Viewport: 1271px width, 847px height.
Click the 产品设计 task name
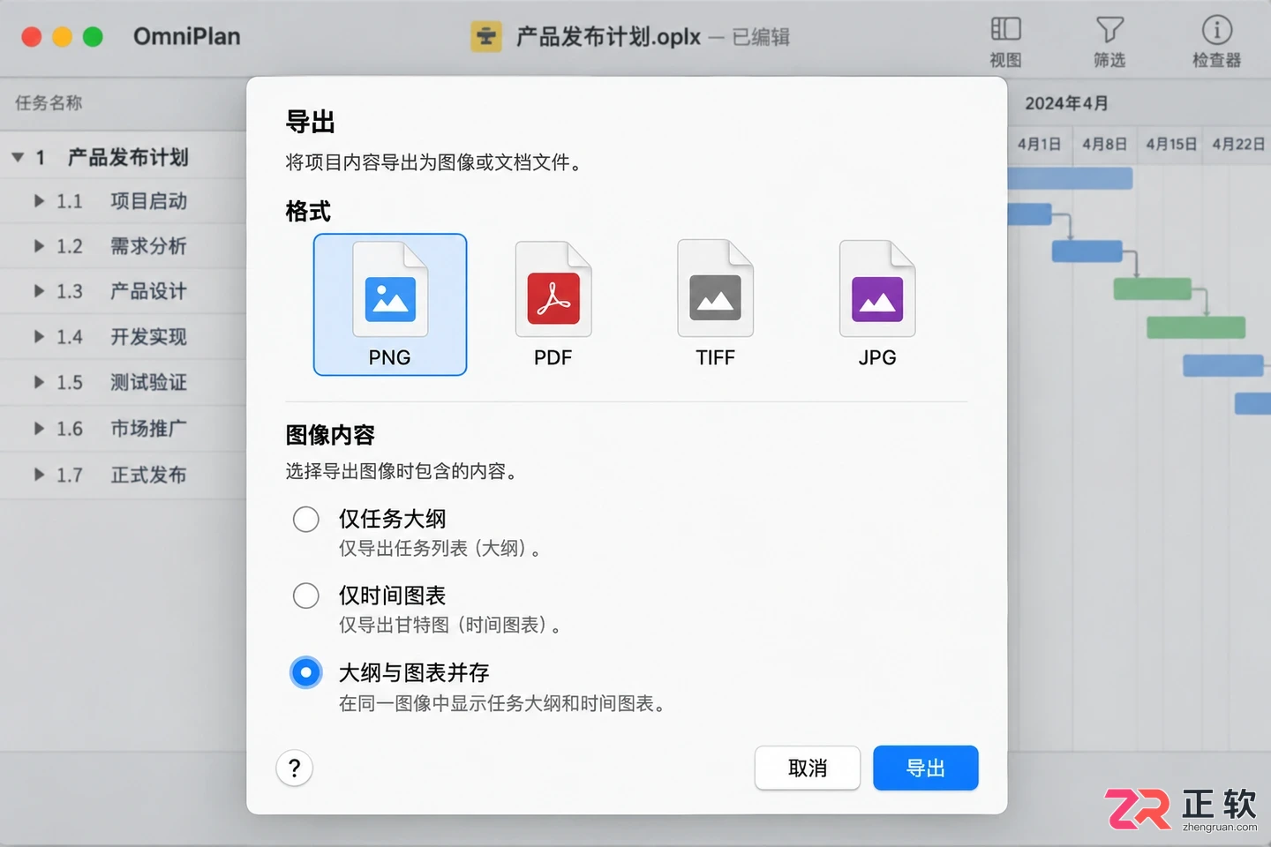click(148, 291)
